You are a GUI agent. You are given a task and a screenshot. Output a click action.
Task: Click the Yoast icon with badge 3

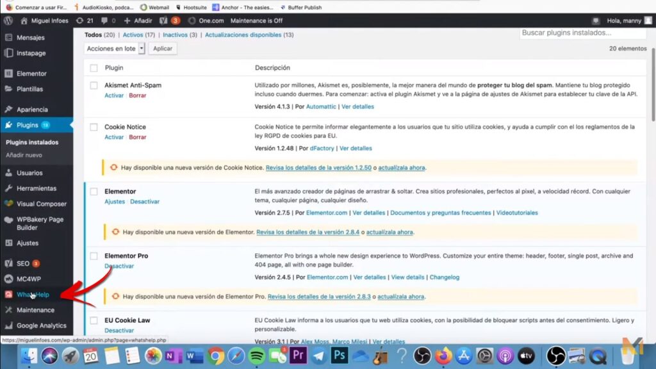click(170, 20)
